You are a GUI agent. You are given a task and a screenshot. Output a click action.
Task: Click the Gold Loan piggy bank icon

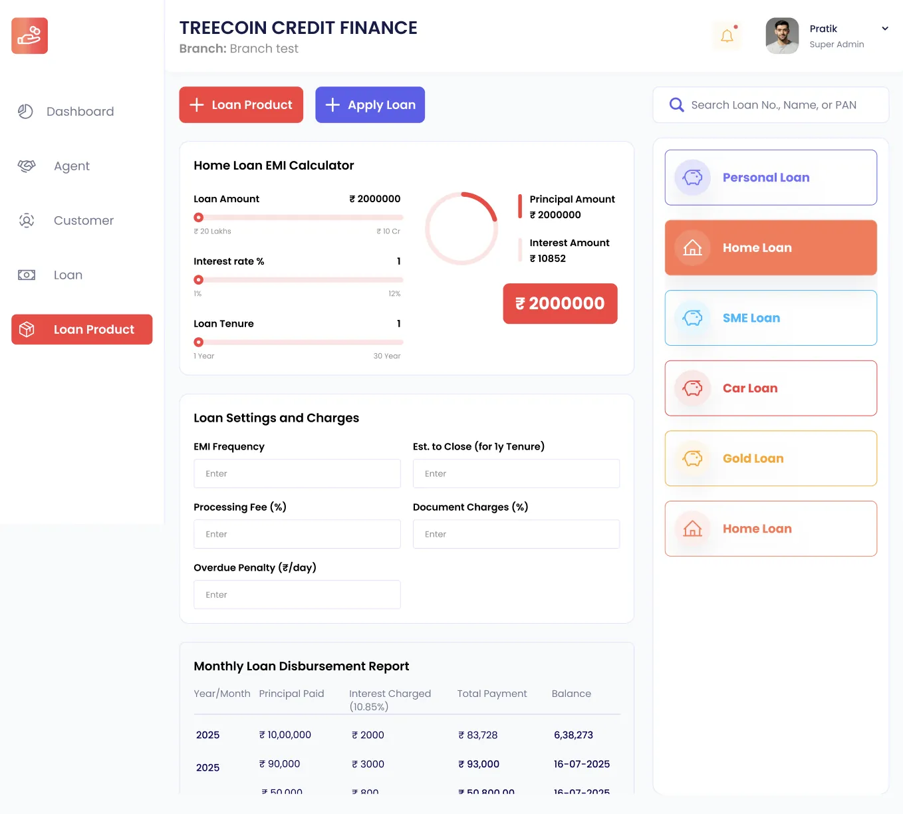pyautogui.click(x=693, y=459)
